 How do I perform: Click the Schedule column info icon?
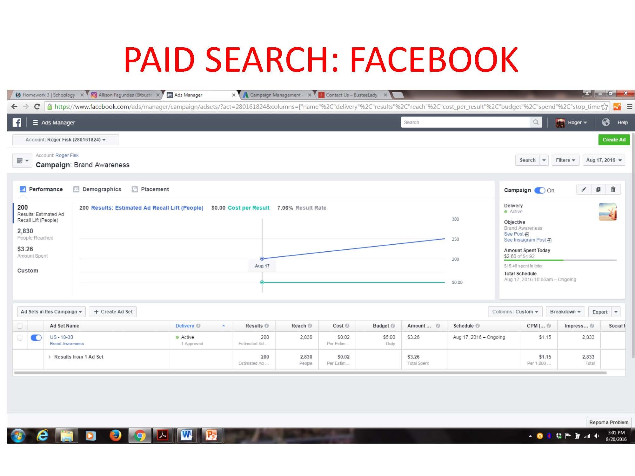(x=478, y=326)
